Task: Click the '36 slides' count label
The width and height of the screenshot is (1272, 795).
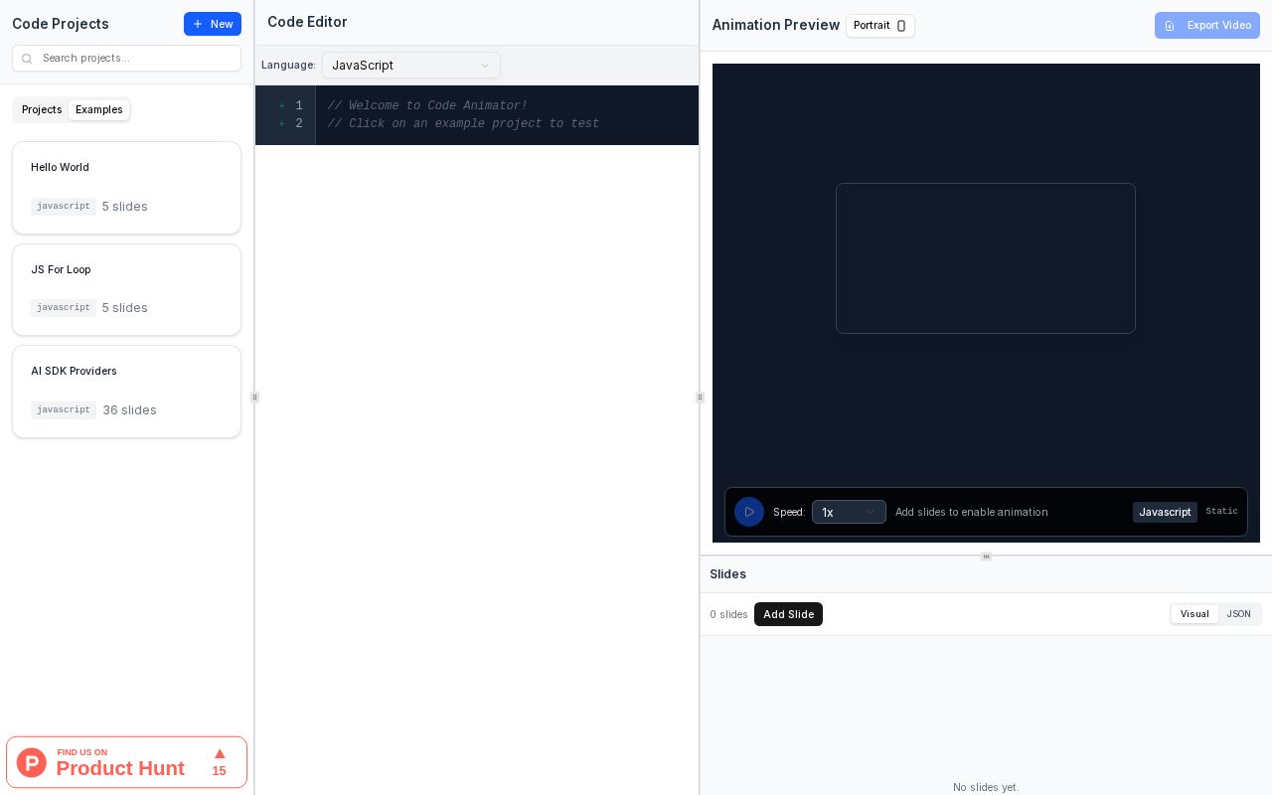Action: pyautogui.click(x=129, y=410)
